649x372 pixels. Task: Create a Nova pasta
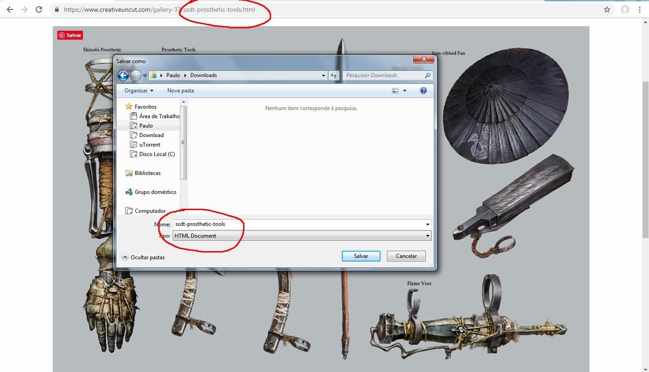tap(180, 91)
